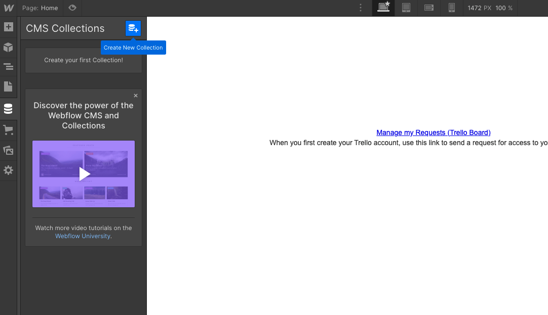Open Manage my Requests (Trello Board) link

tap(434, 132)
